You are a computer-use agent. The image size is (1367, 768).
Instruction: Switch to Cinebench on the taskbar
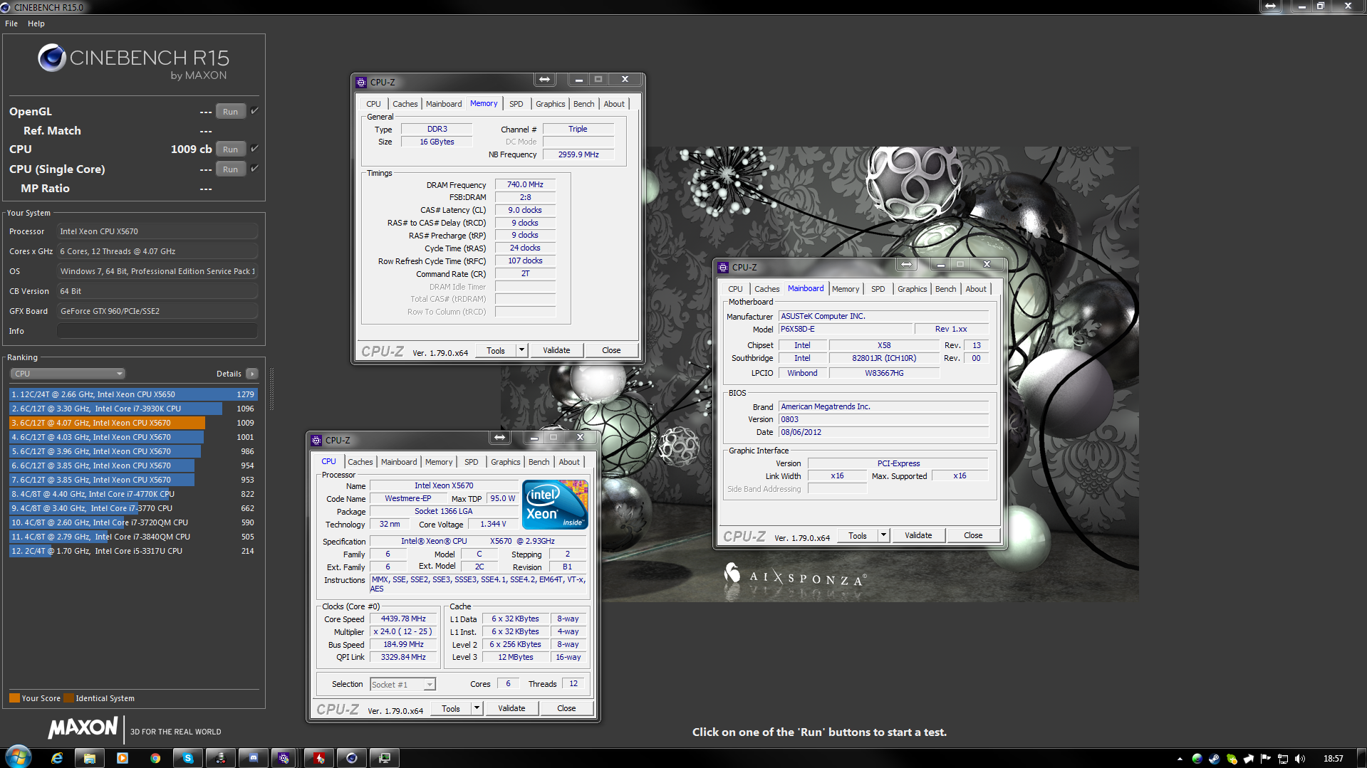tap(351, 758)
